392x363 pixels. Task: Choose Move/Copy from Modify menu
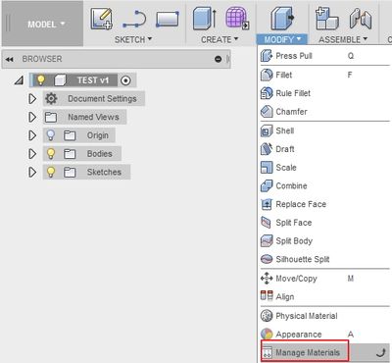(x=325, y=279)
